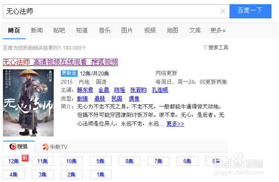Viewport: 279px width, 182px height.
Task: Click the year 2015 text
Action: pos(67,82)
